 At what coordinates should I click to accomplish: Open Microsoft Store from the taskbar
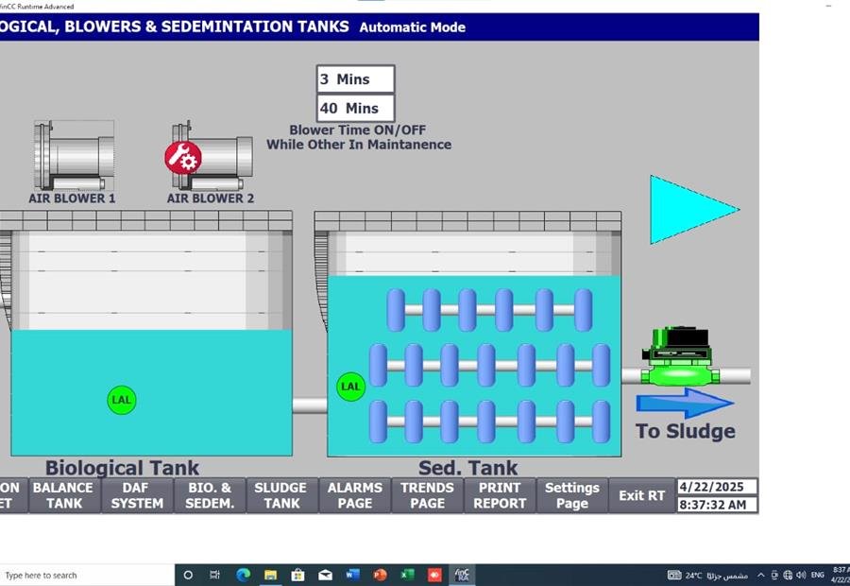(297, 576)
